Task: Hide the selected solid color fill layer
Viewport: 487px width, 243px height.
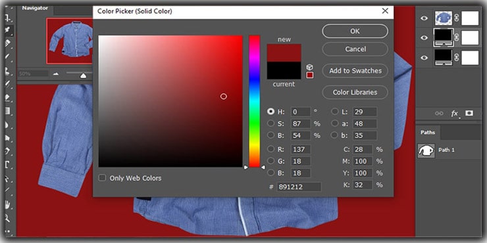Action: [424, 37]
